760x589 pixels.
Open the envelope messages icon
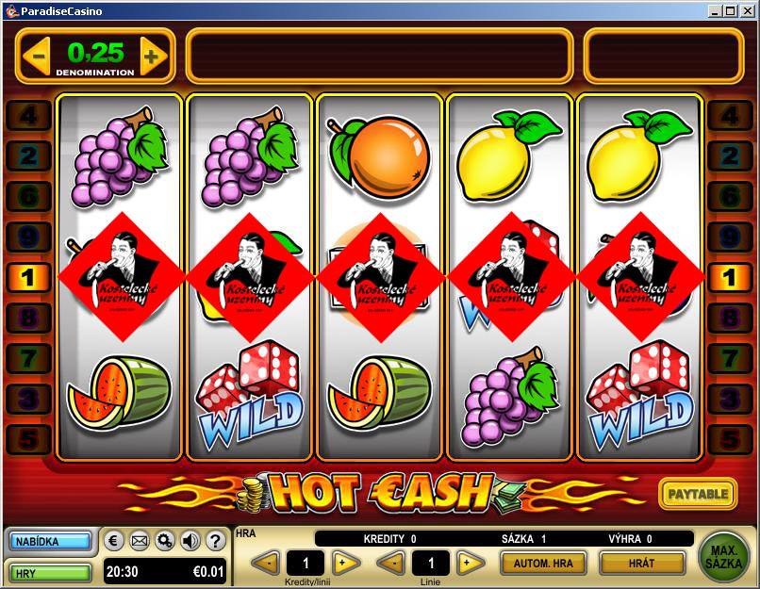click(140, 541)
